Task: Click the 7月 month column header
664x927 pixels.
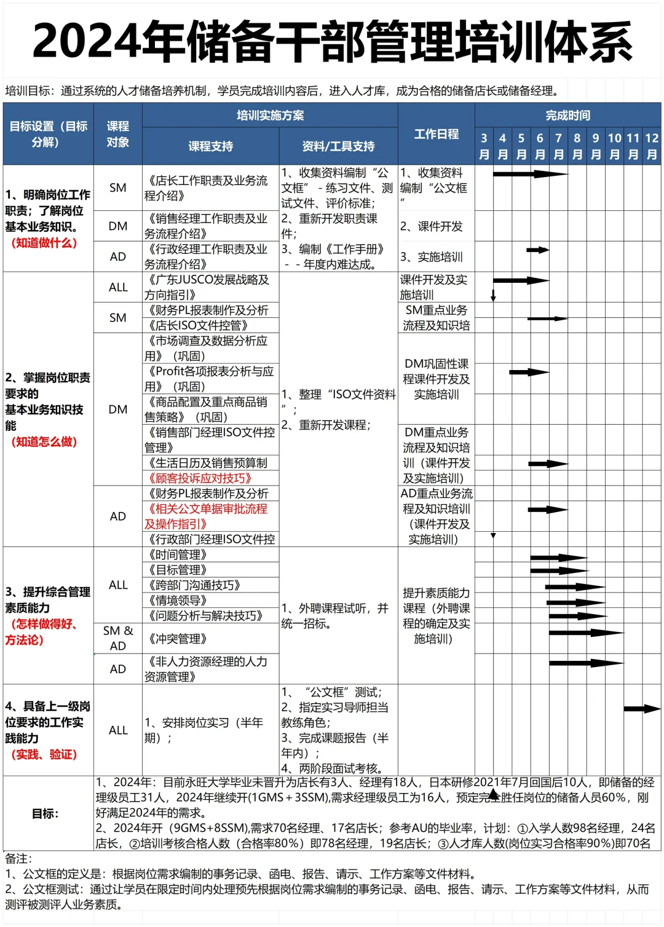Action: (558, 146)
